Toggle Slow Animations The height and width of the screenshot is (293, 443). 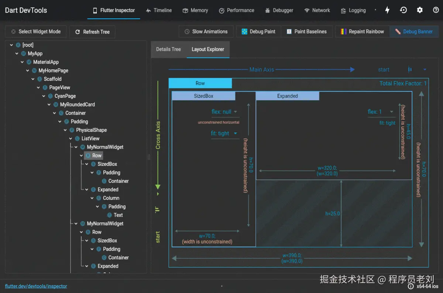[206, 32]
